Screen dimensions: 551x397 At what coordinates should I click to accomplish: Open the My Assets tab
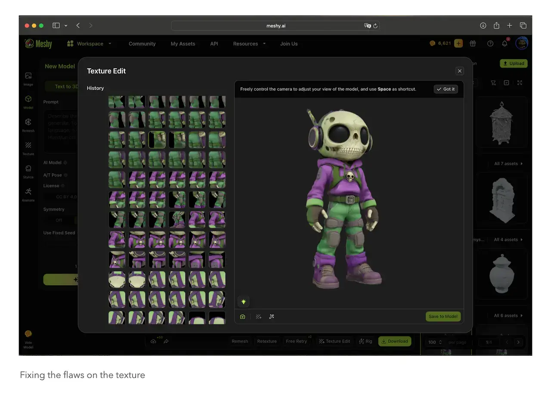(183, 43)
